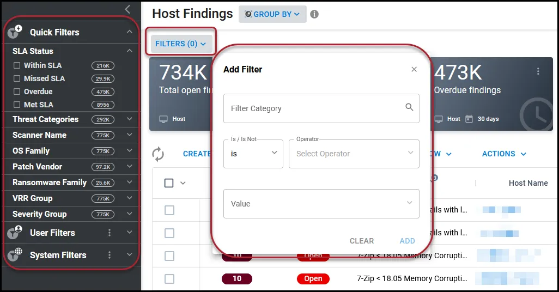This screenshot has height=292, width=559.
Task: Click Add in Add Filter dialog
Action: [x=407, y=241]
